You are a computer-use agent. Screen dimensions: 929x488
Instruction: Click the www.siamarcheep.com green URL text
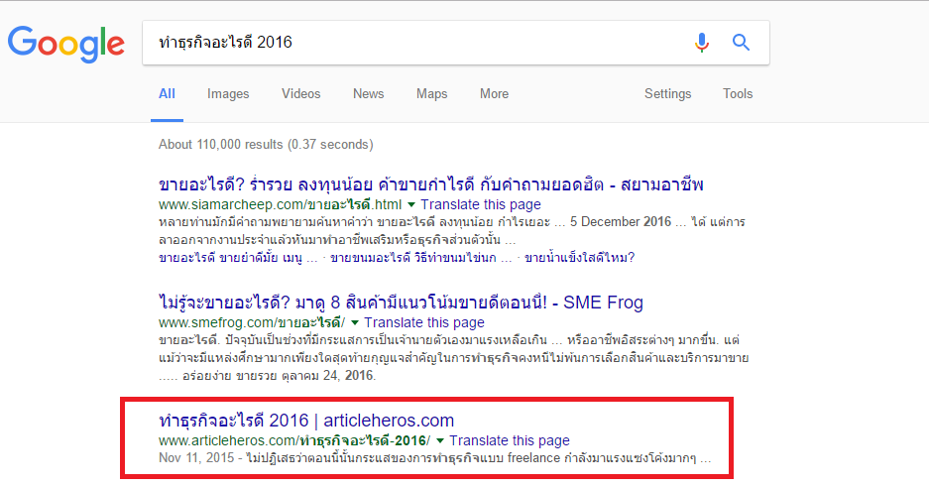click(x=281, y=204)
